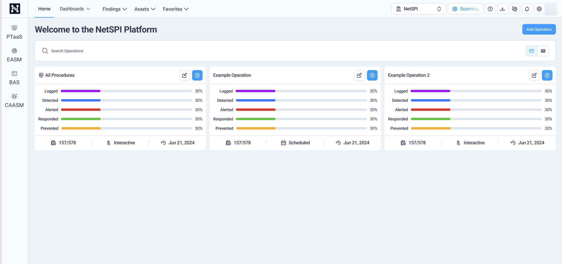The height and width of the screenshot is (264, 562).
Task: Open EASM from the sidebar
Action: pos(14,55)
